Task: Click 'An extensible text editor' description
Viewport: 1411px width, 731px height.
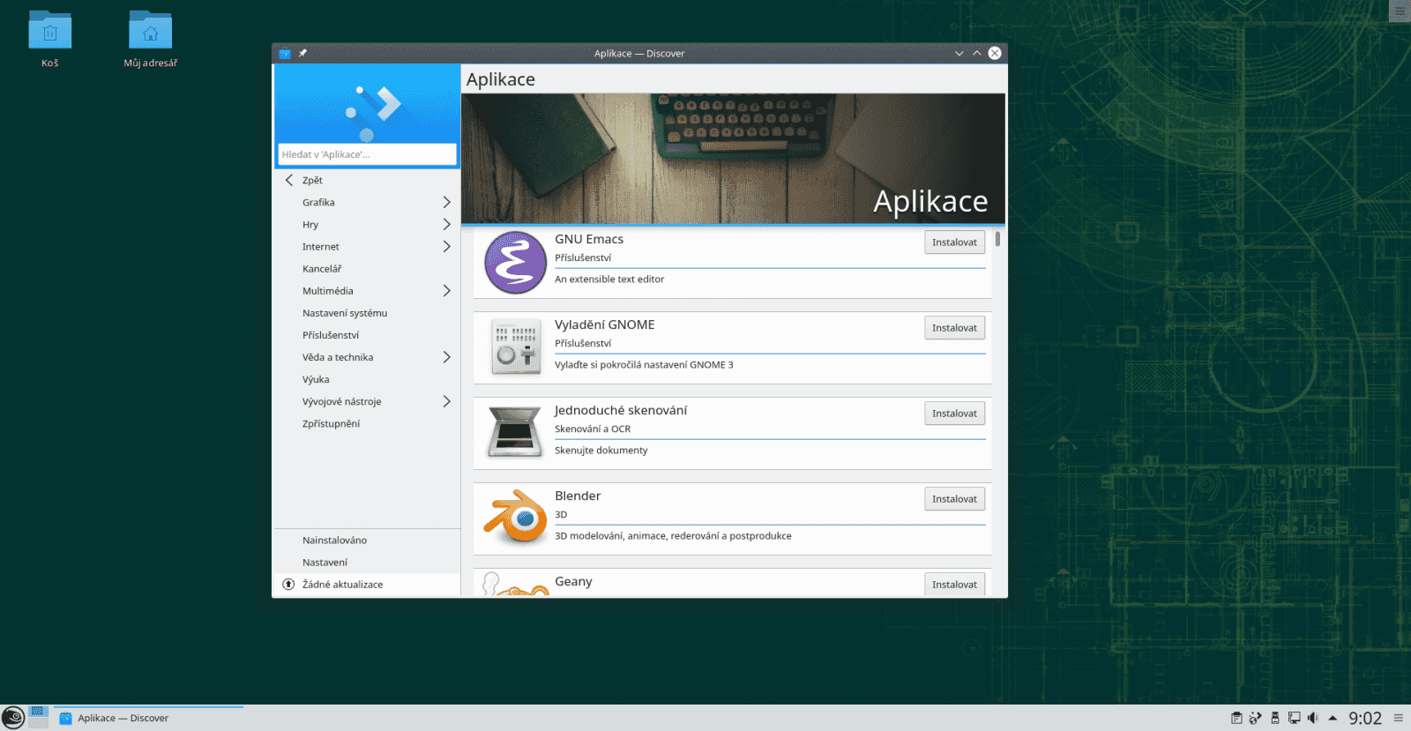Action: 609,280
